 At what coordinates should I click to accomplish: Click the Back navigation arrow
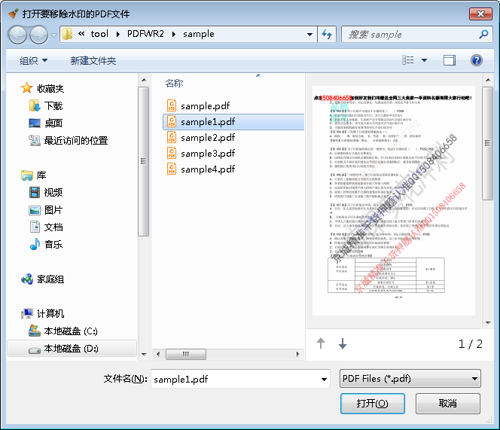(x=17, y=35)
